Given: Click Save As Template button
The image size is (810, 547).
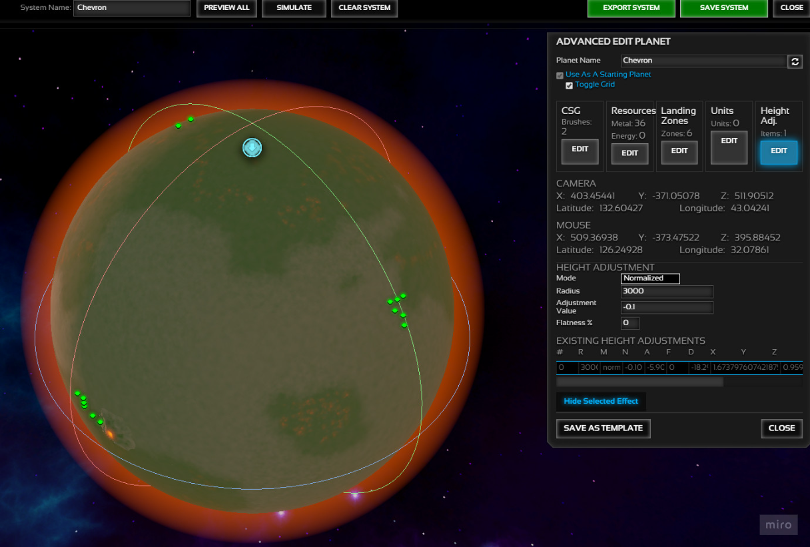Looking at the screenshot, I should (x=604, y=428).
